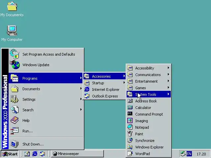Click the Help book icon
This screenshot has width=211, height=158.
pos(15,120)
